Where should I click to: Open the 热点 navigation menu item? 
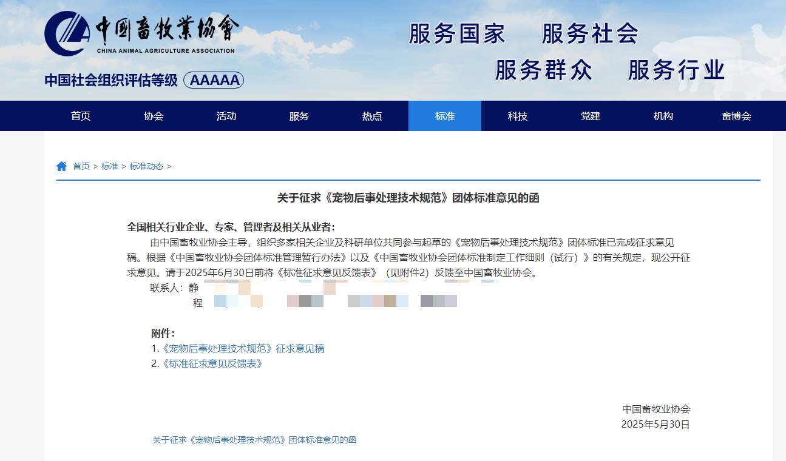371,116
